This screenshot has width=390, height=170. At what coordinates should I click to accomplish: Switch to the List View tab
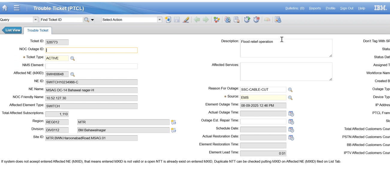[x=12, y=30]
